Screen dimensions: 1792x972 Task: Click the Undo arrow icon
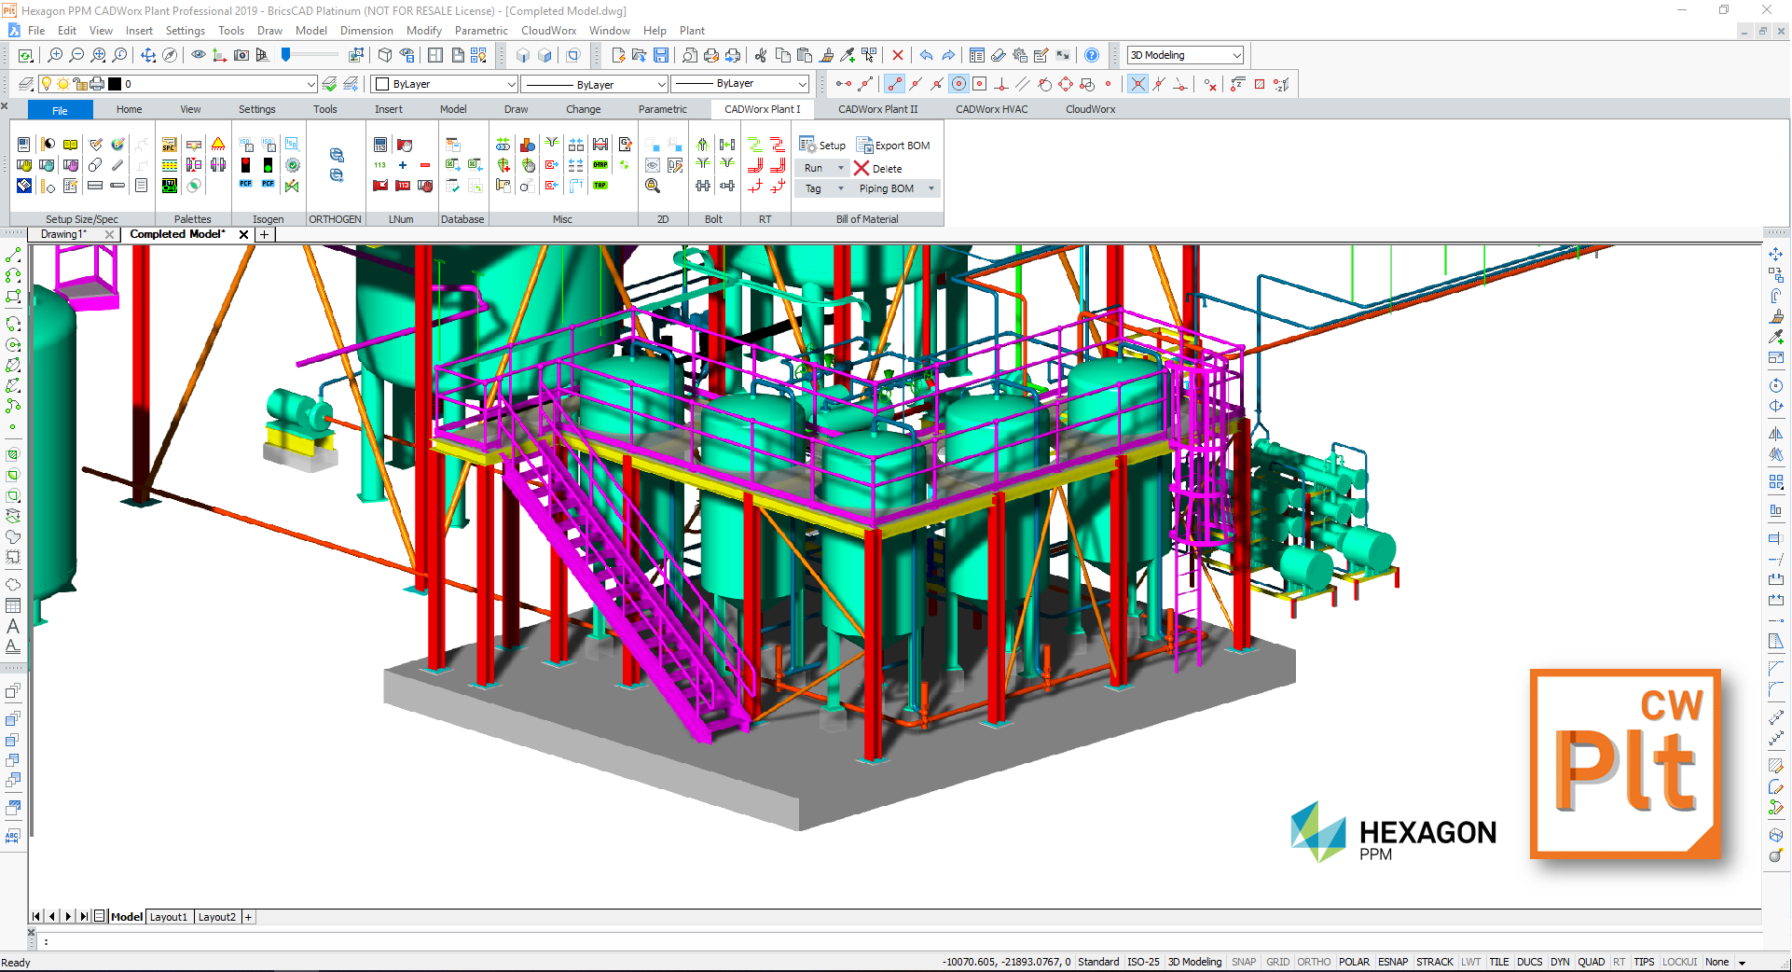click(x=926, y=56)
